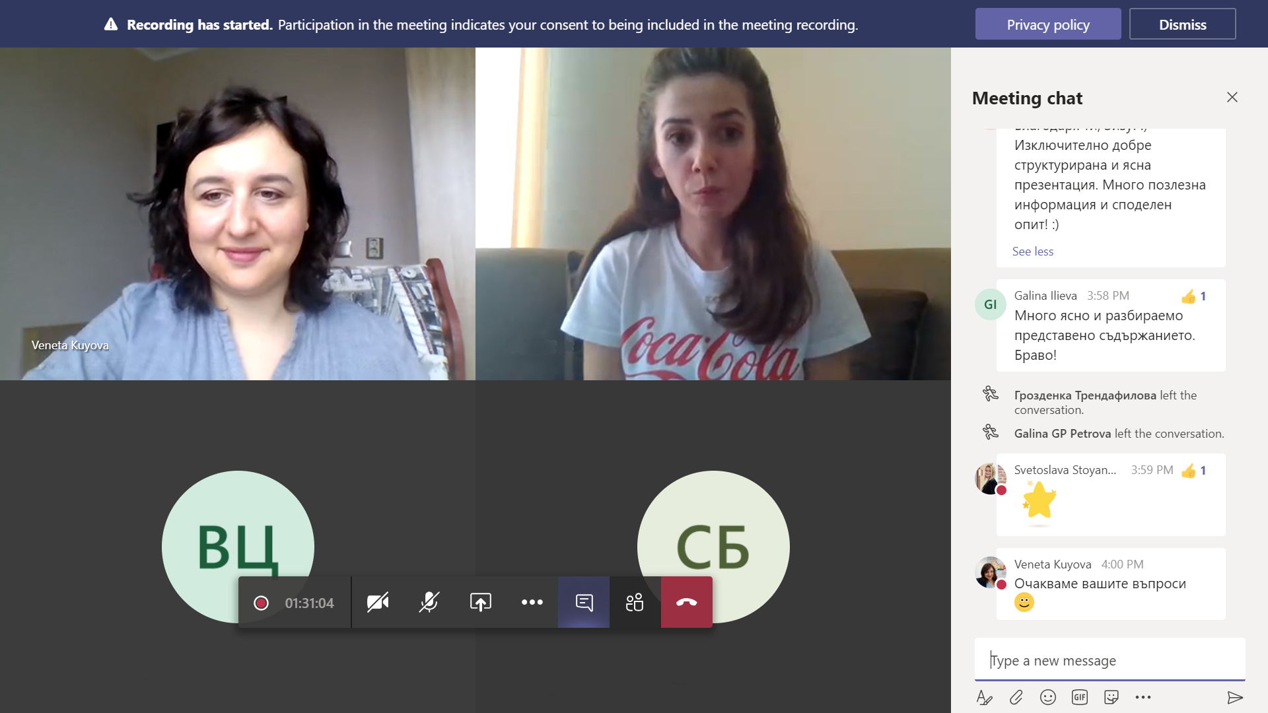Collapse the message with See less

pyautogui.click(x=1033, y=252)
